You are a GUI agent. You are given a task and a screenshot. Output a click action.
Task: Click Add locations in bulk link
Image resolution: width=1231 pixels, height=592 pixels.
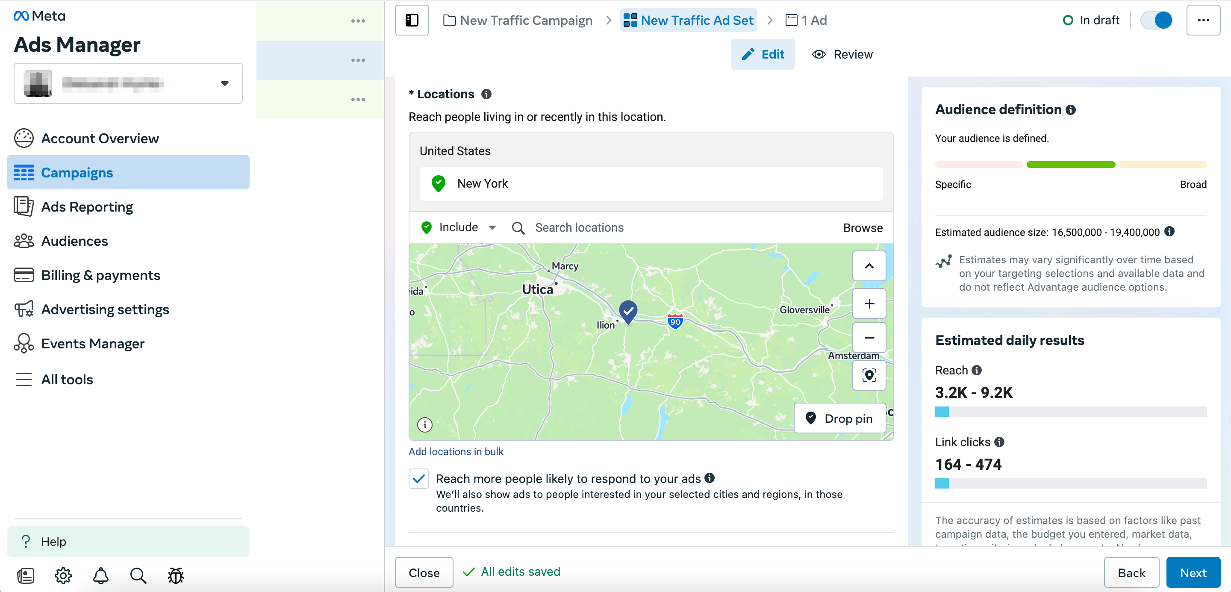[456, 451]
